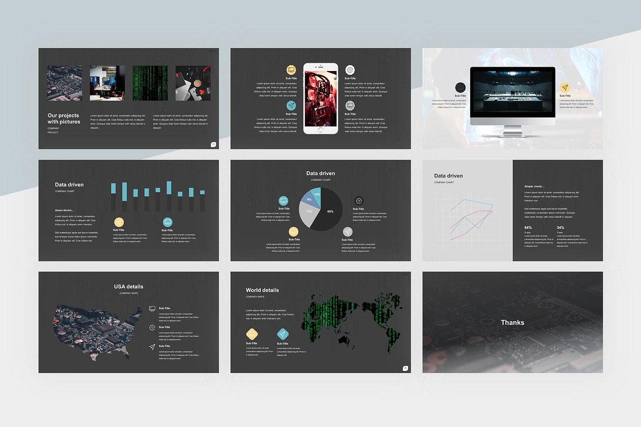
Task: Click 'Our projects with pictures' heading
Action: pyautogui.click(x=64, y=118)
